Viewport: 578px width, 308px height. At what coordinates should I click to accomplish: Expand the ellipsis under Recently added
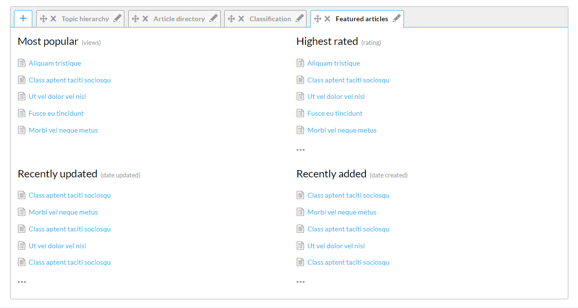pyautogui.click(x=301, y=282)
